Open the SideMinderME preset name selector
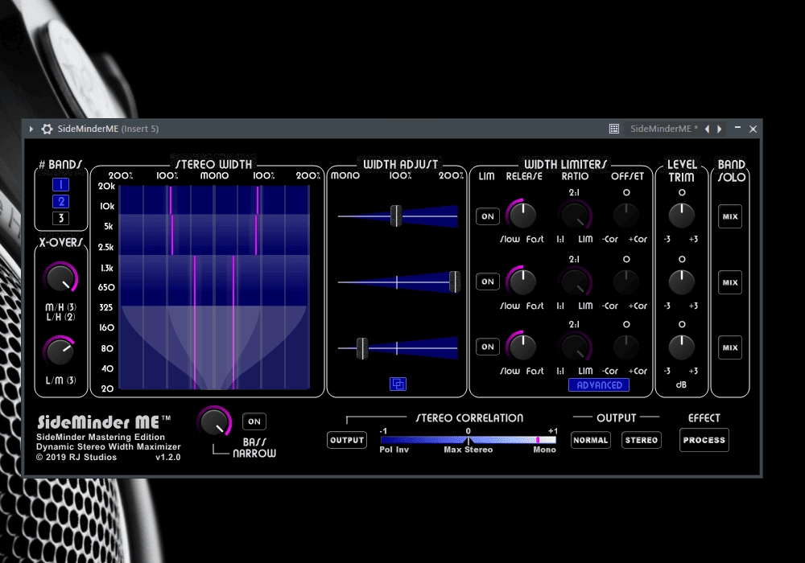 point(664,129)
